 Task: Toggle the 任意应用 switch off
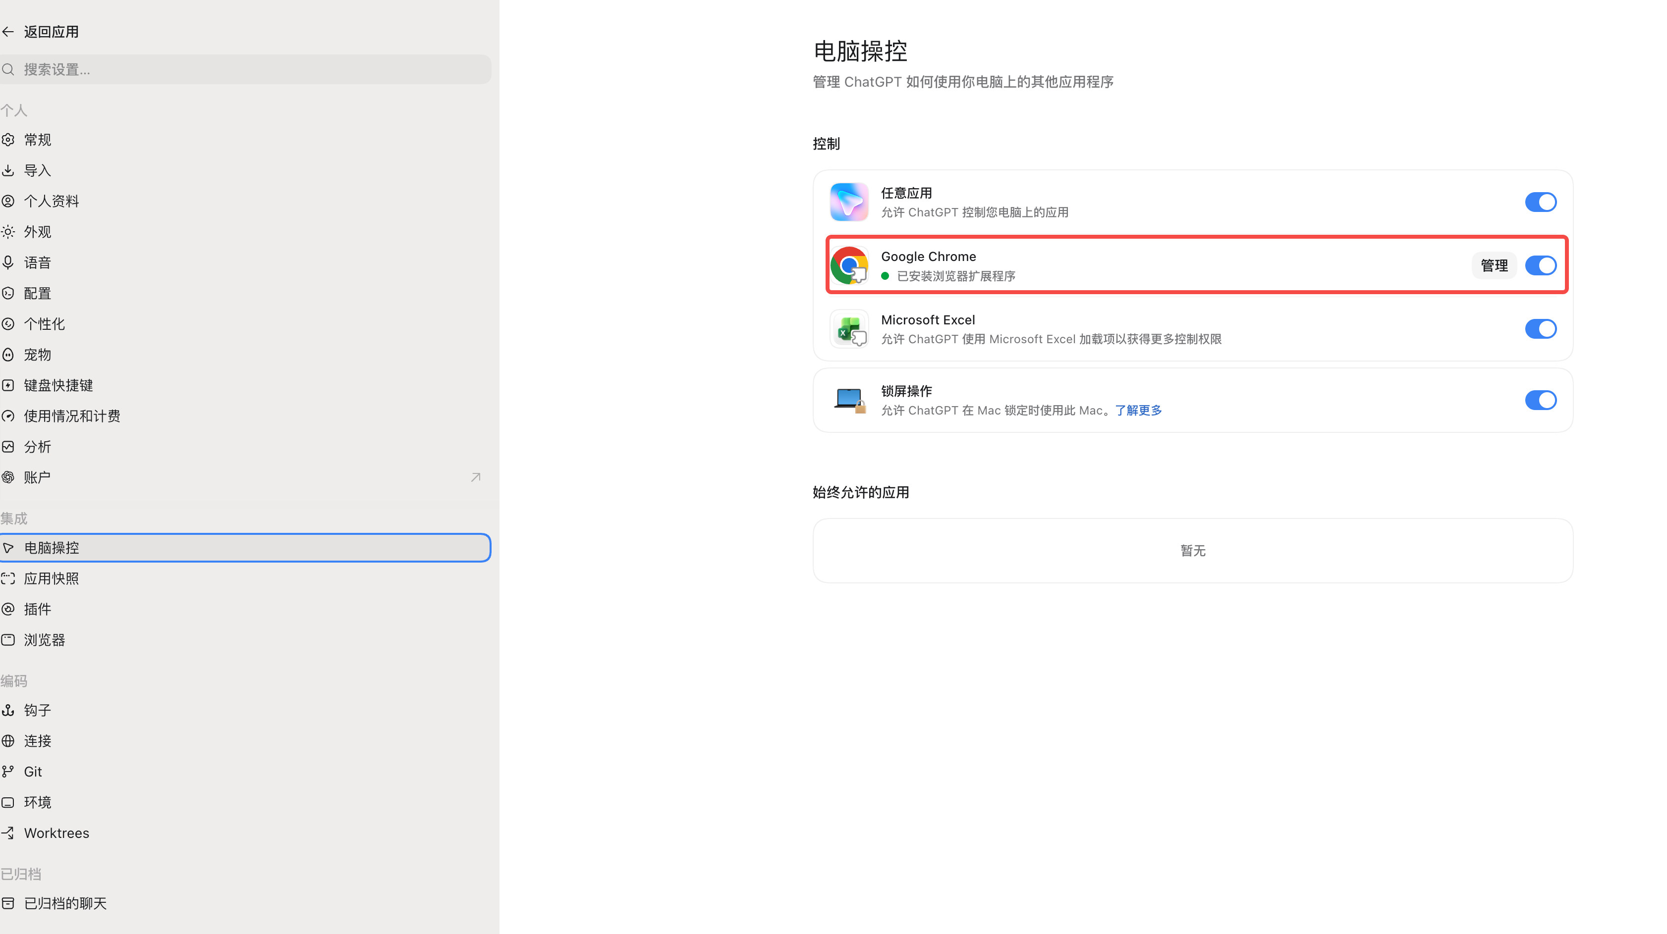pyautogui.click(x=1541, y=202)
